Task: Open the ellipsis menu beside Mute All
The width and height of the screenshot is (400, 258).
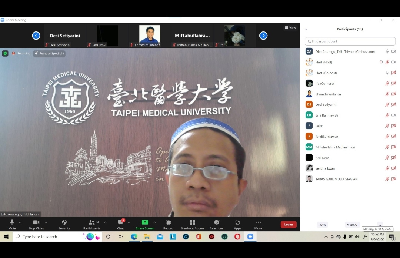Action: coord(380,225)
